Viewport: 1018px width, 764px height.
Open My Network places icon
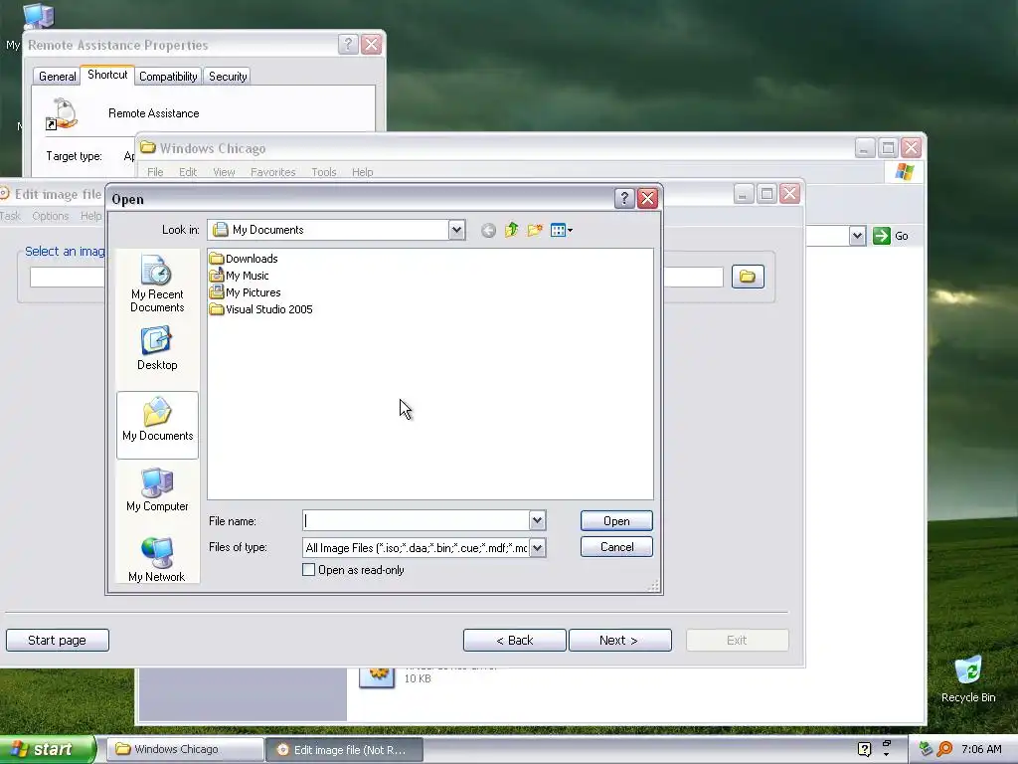click(157, 559)
